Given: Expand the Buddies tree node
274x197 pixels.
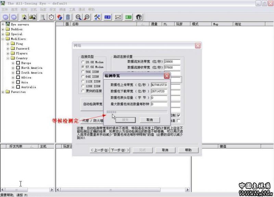Looking at the screenshot, I should click(3, 29).
